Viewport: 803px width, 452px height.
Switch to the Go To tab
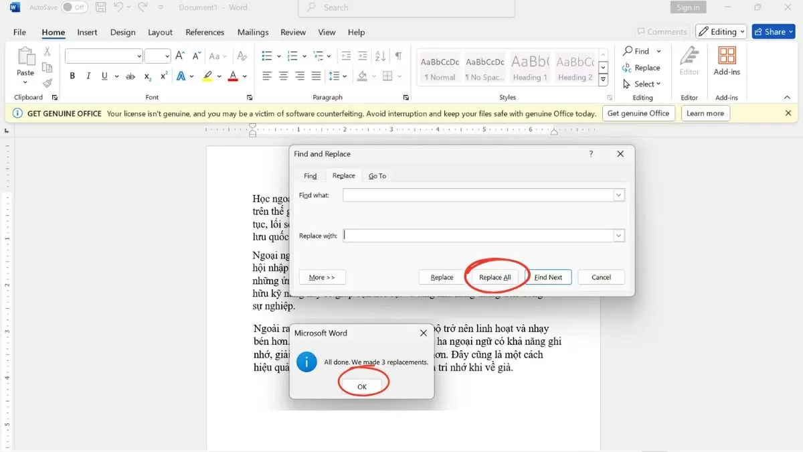(377, 175)
